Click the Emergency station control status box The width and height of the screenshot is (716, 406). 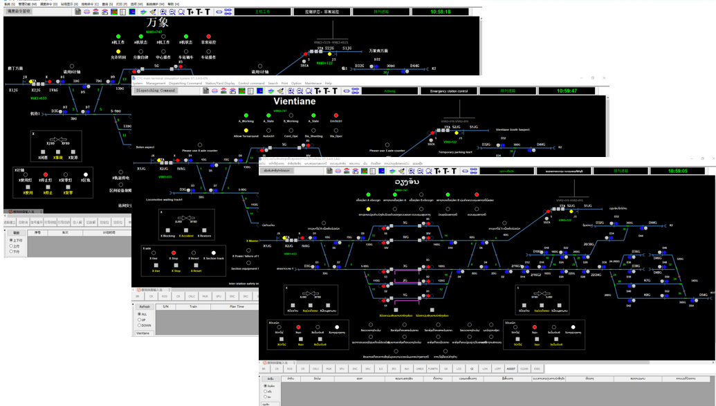coord(449,91)
